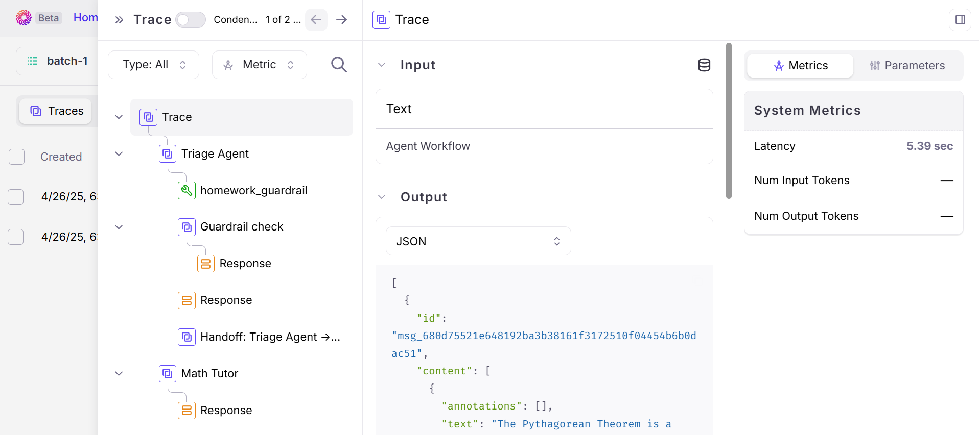Image resolution: width=979 pixels, height=435 pixels.
Task: Click the pink spiral app logo
Action: tap(24, 18)
